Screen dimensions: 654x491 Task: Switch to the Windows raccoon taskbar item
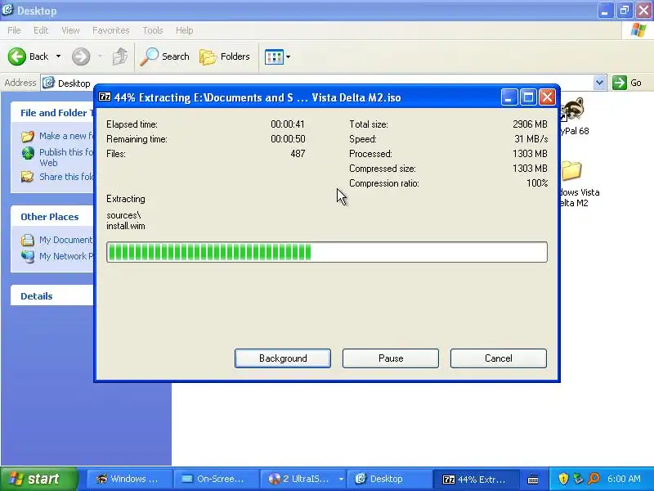128,479
